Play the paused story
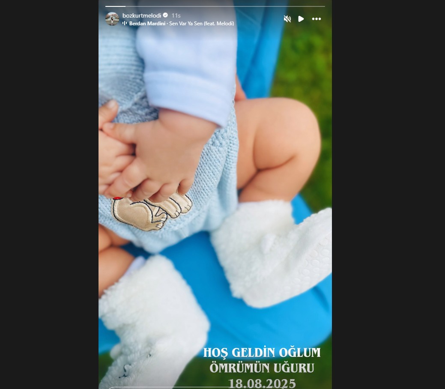This screenshot has width=445, height=389. pos(301,19)
